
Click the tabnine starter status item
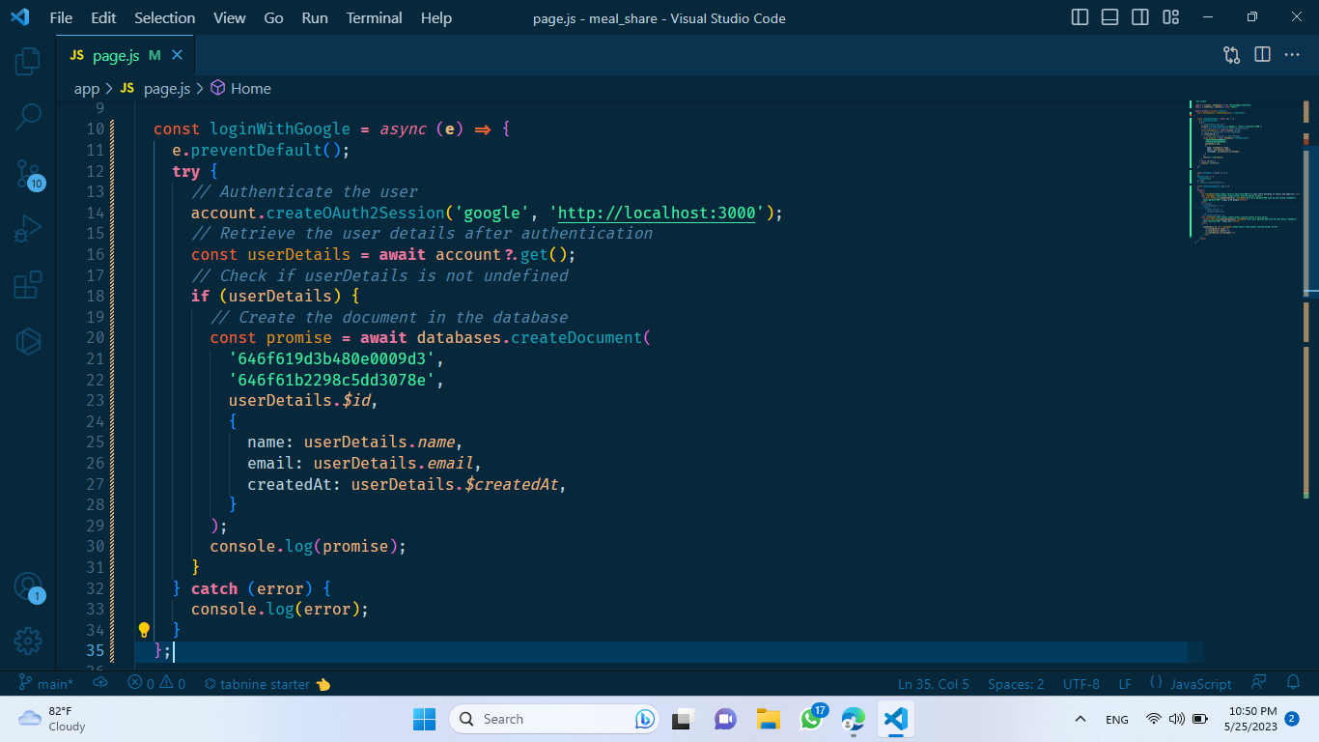267,684
